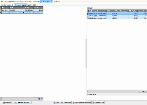Open the NOM dropdown for GAILLAC Alain
This screenshot has width=147, height=105.
pyautogui.click(x=24, y=12)
